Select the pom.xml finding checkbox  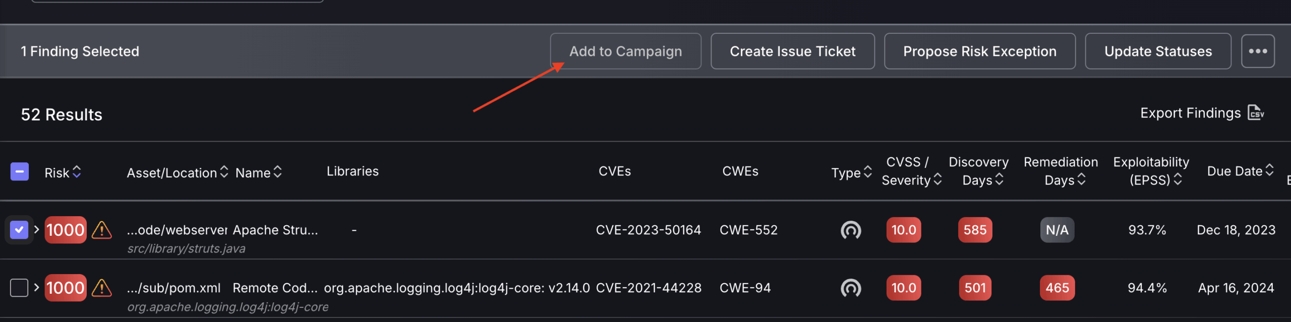click(x=19, y=288)
